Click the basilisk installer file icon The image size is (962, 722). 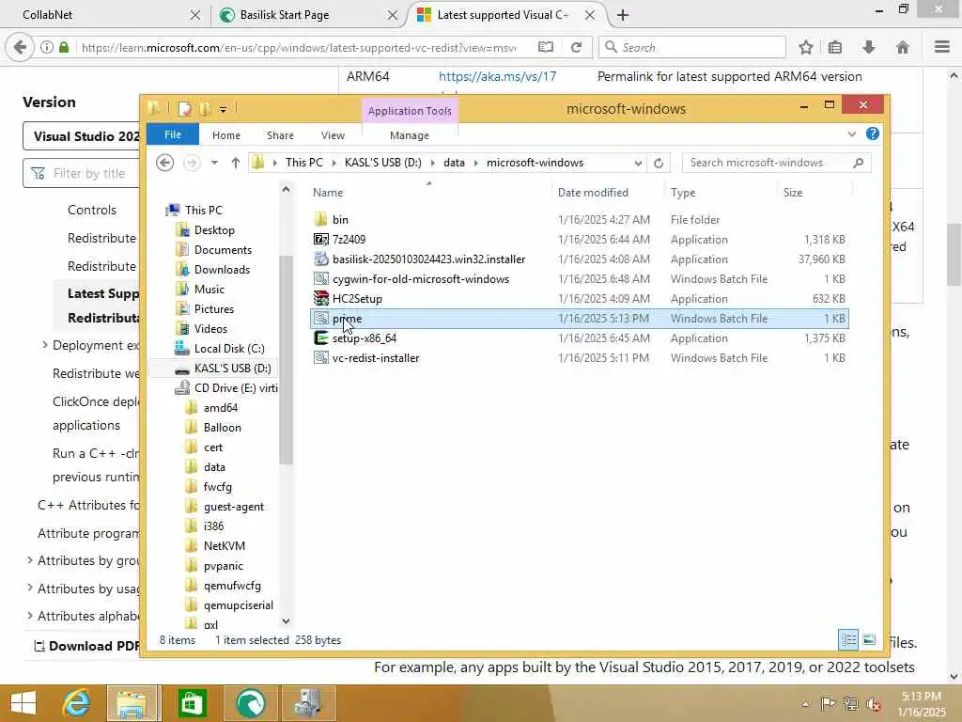[321, 259]
